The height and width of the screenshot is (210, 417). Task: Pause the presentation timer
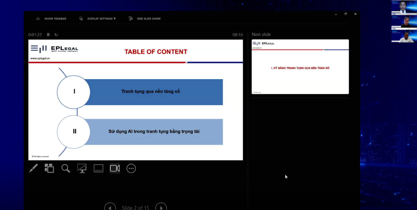pos(48,35)
